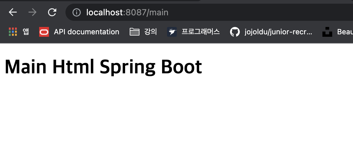Open the Beau... bookmark at the bar's end

point(337,32)
